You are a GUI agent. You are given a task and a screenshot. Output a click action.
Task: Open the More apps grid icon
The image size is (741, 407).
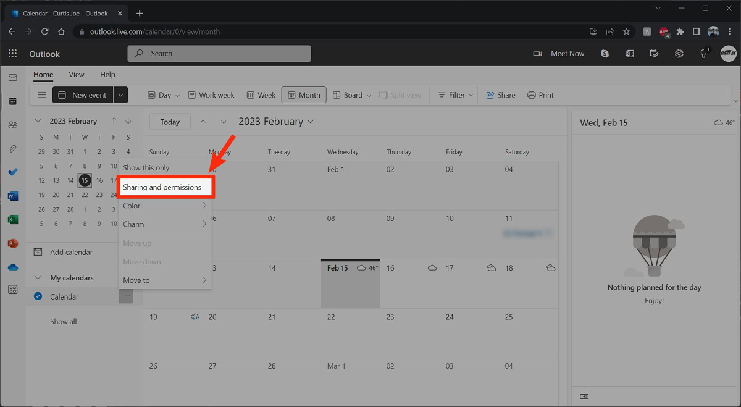point(12,290)
